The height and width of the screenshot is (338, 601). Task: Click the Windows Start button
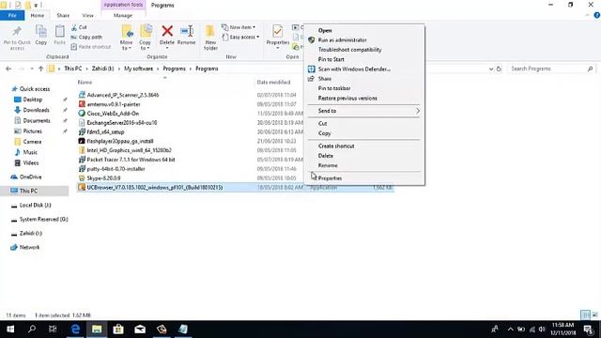[10, 330]
